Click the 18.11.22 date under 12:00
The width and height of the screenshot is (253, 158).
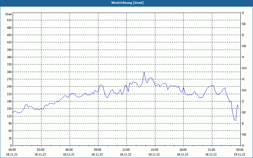coord(126,155)
